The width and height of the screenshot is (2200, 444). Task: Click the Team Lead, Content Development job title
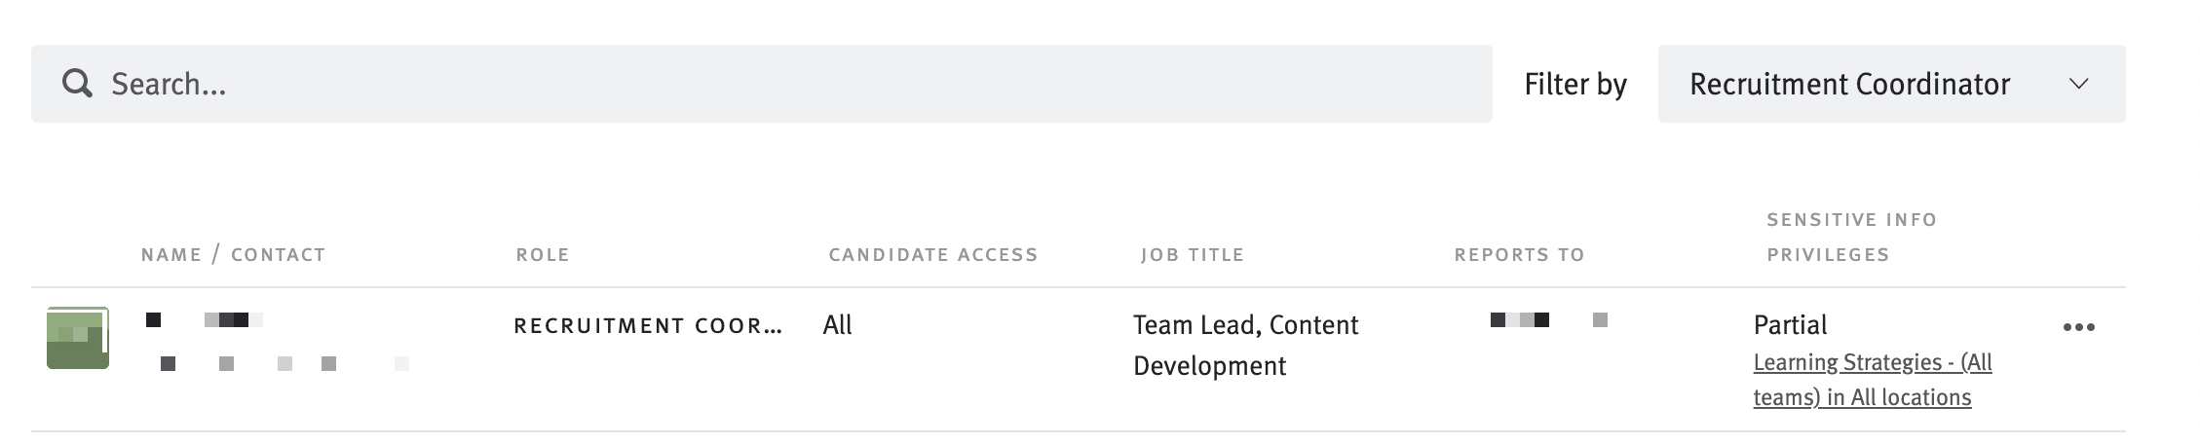point(1244,345)
